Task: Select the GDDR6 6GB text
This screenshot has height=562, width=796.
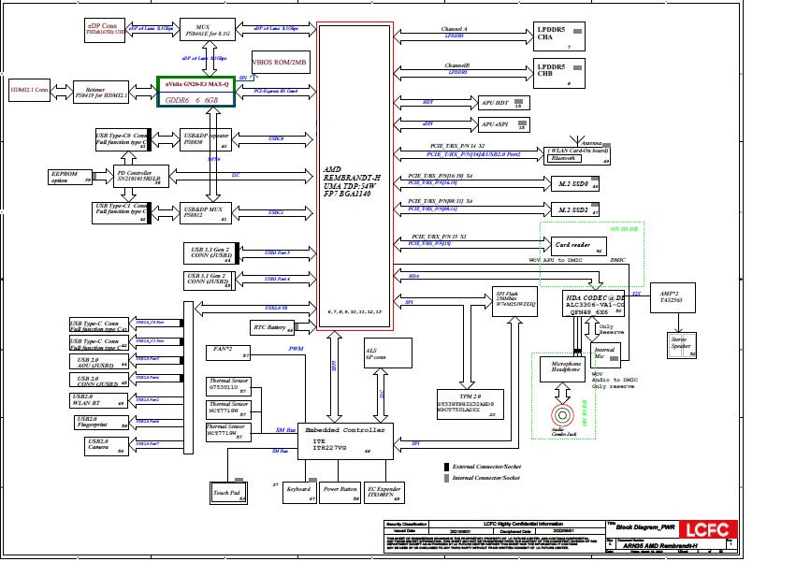Action: [192, 100]
